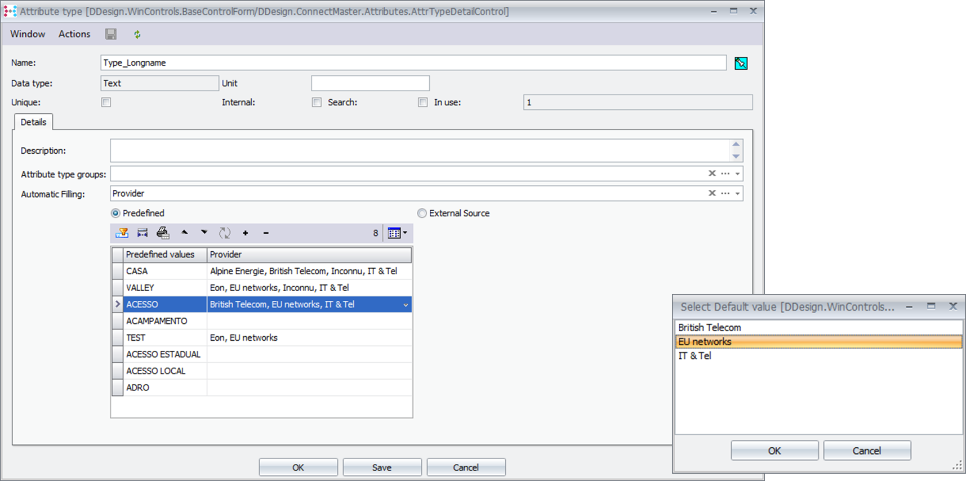This screenshot has width=966, height=481.
Task: Toggle the Internal checkbox
Action: pos(317,103)
